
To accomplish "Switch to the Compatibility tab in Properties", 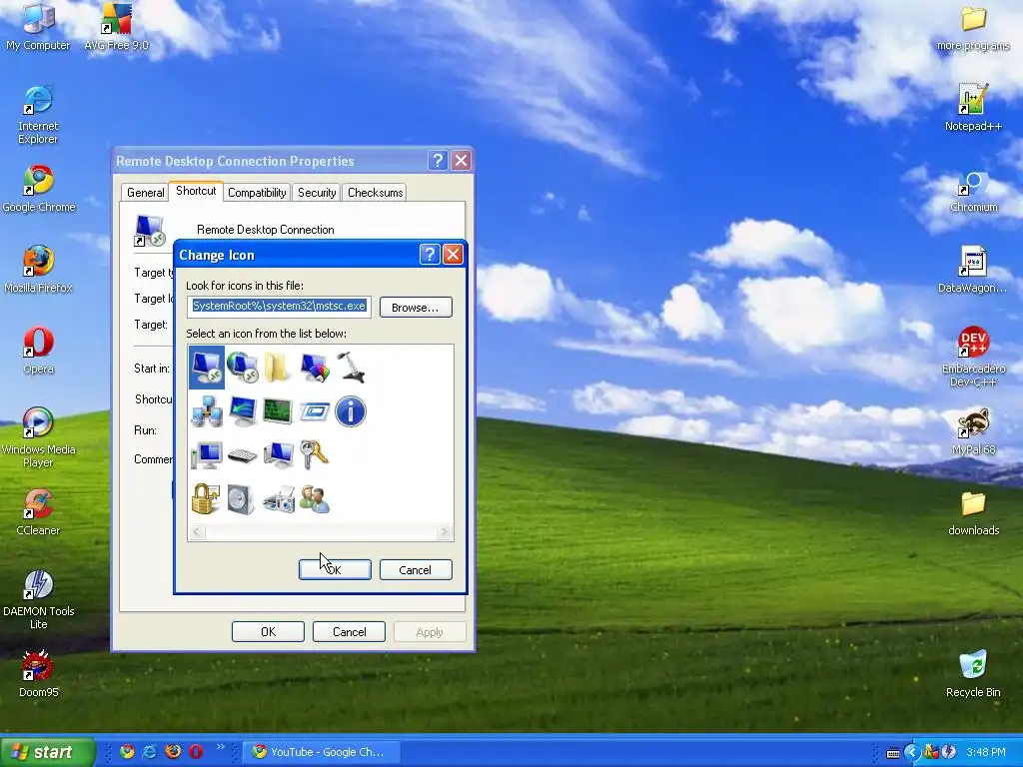I will pos(257,193).
